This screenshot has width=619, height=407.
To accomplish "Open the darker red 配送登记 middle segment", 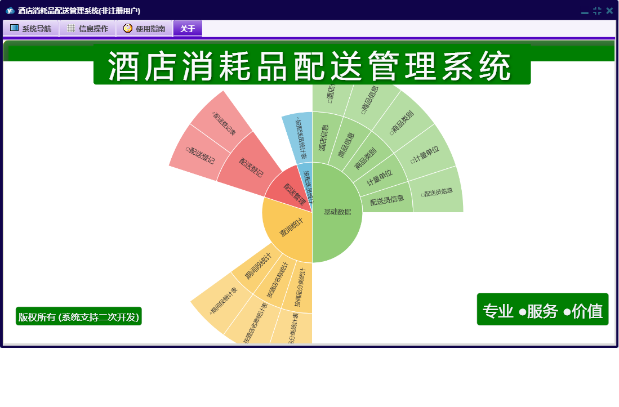I will [251, 167].
